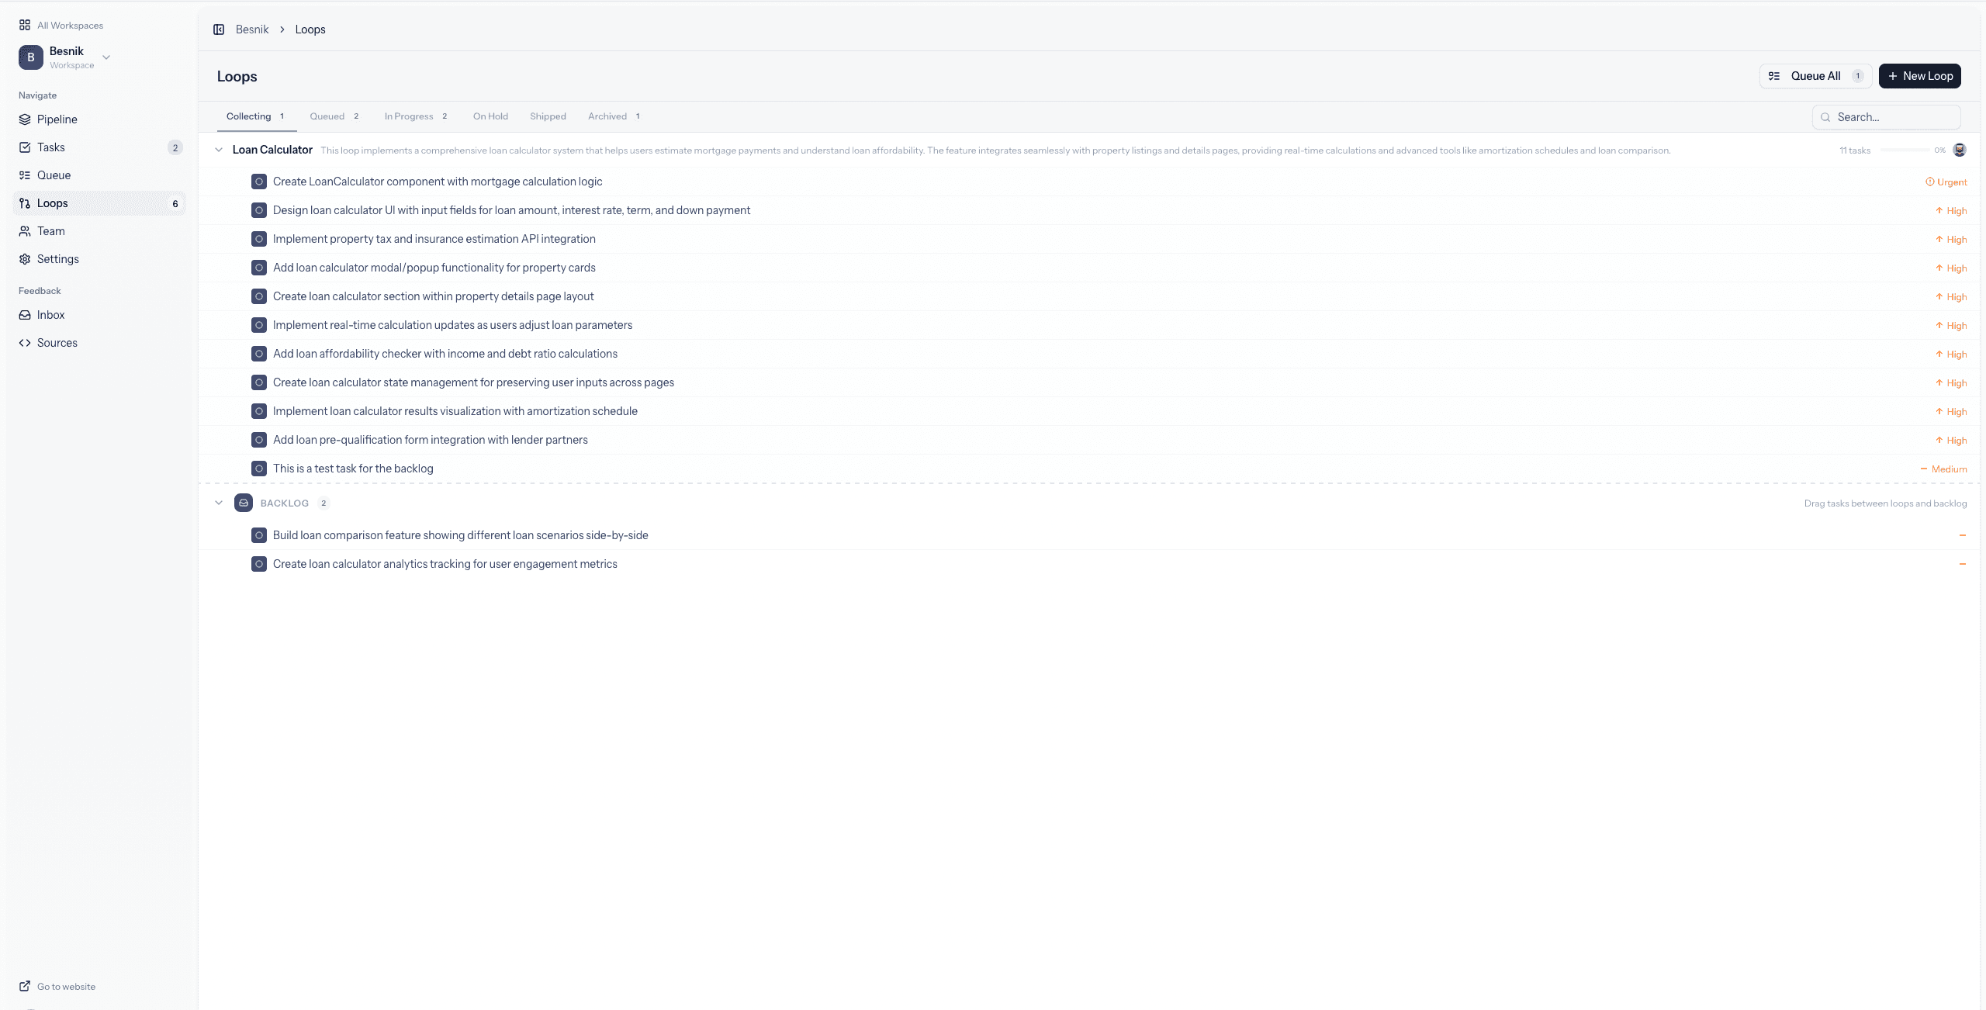Click the Loan Calculator progress bar
Screen dimensions: 1986x1010
coord(1907,150)
